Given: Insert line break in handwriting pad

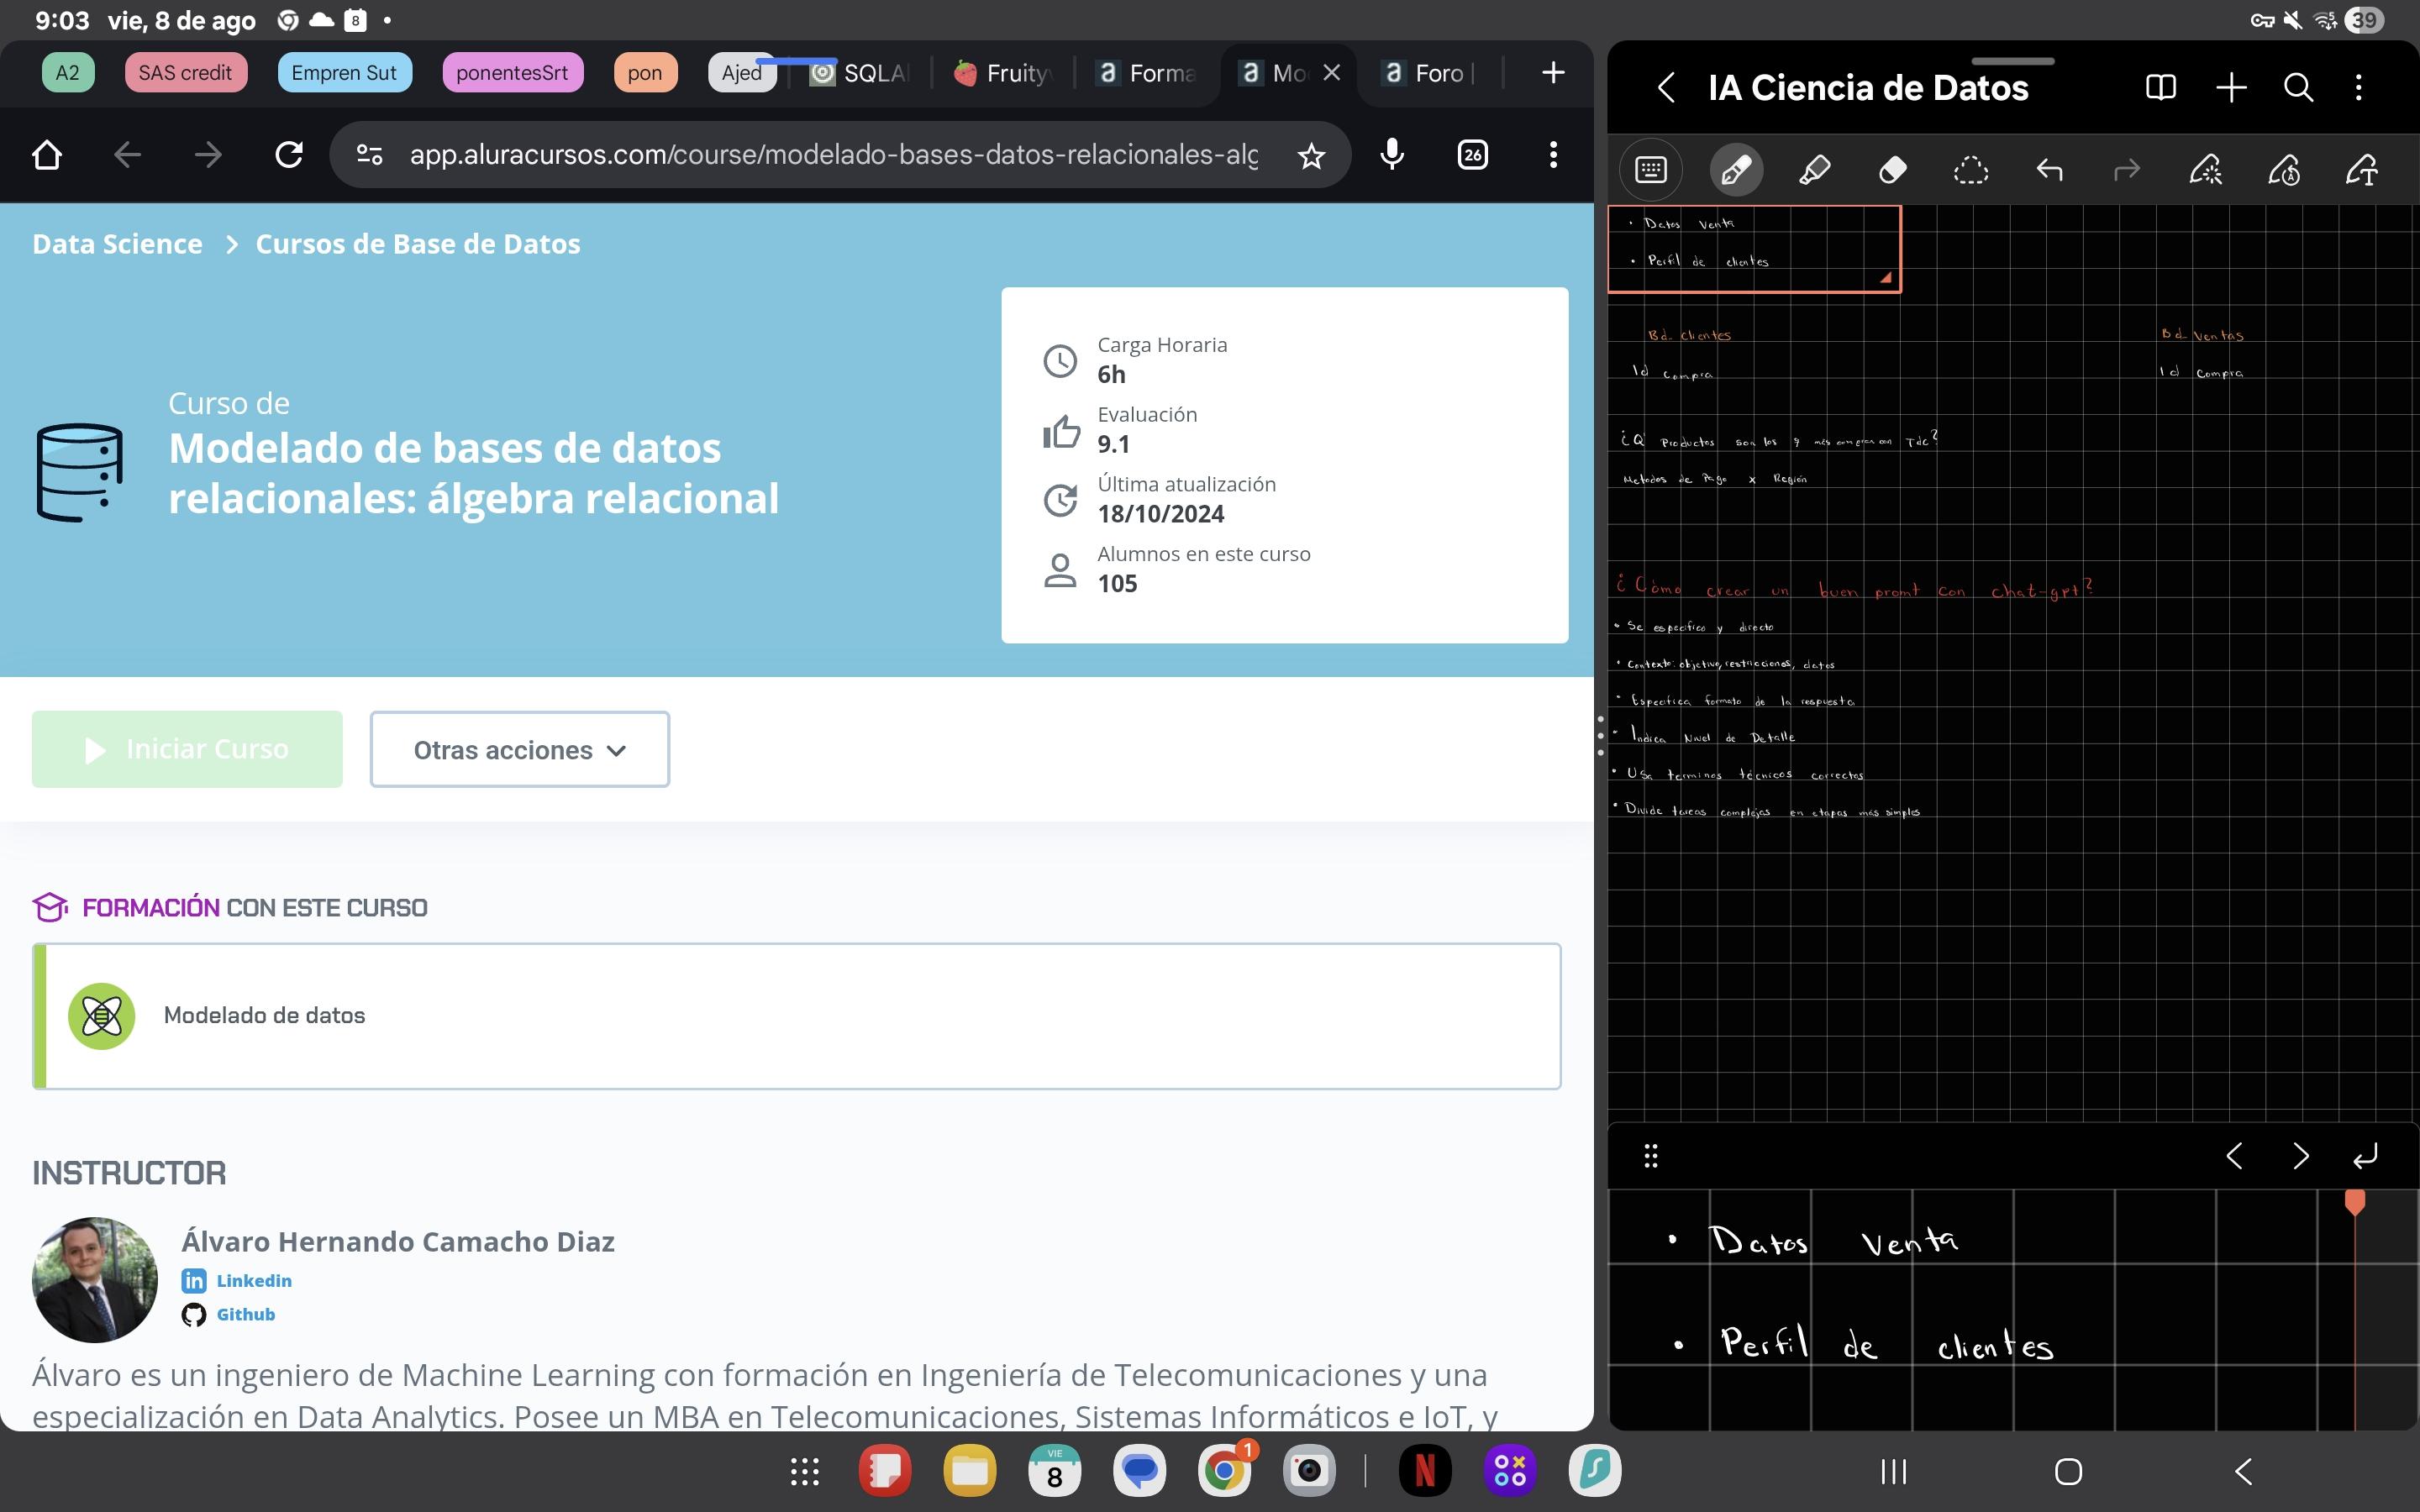Looking at the screenshot, I should 2365,1156.
